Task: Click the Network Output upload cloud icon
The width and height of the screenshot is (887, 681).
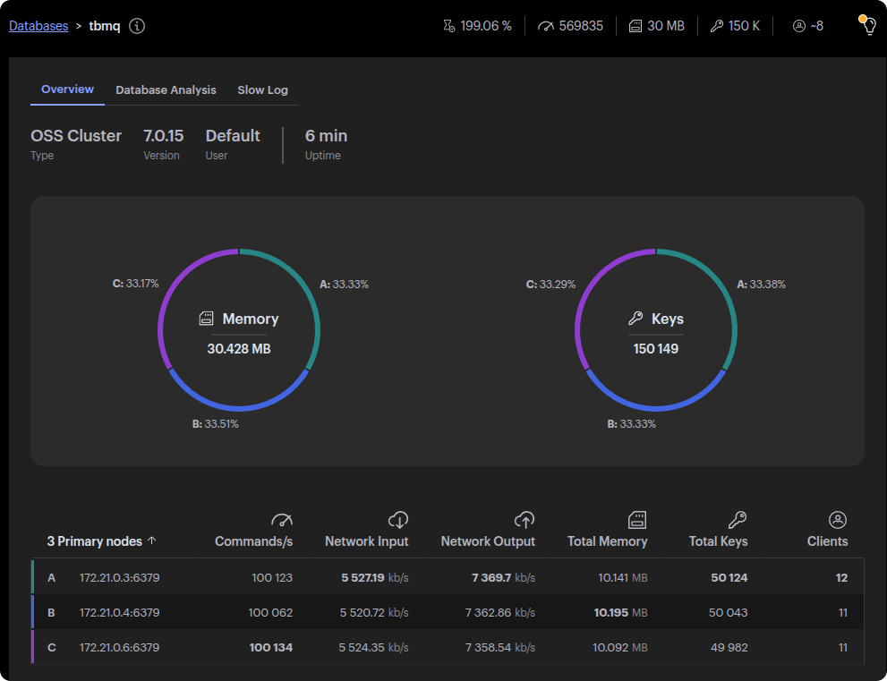Action: pyautogui.click(x=525, y=520)
